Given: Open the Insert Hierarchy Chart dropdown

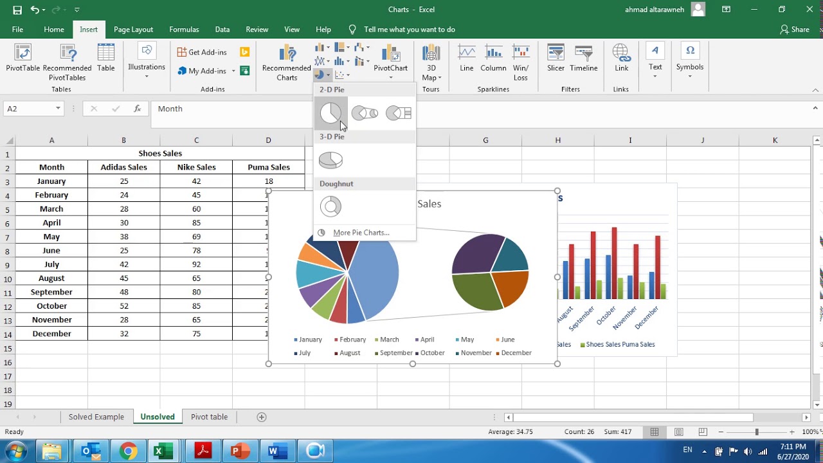Looking at the screenshot, I should (342, 47).
